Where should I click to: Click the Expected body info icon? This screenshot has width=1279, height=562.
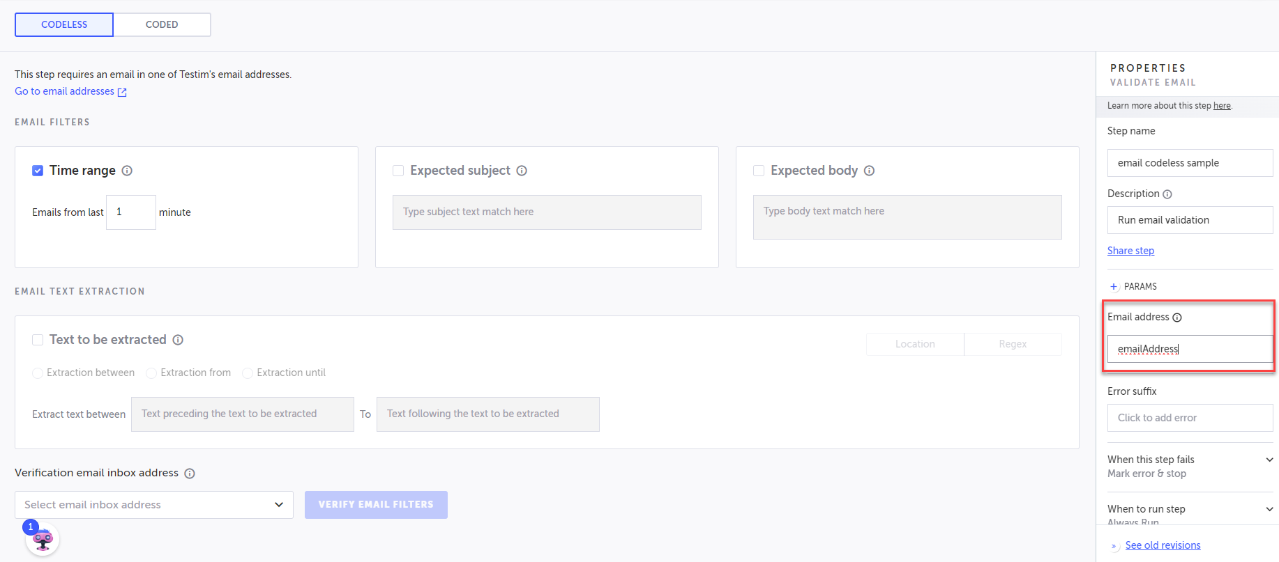coord(869,171)
